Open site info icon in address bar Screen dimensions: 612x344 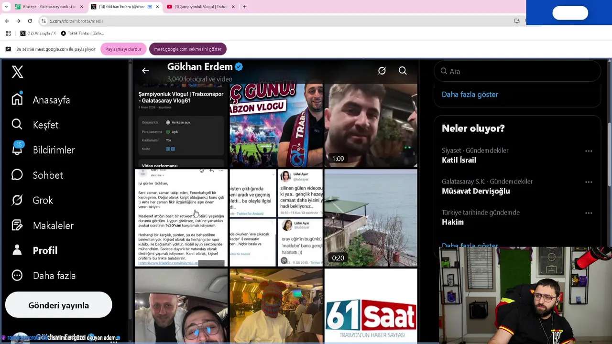pyautogui.click(x=44, y=21)
